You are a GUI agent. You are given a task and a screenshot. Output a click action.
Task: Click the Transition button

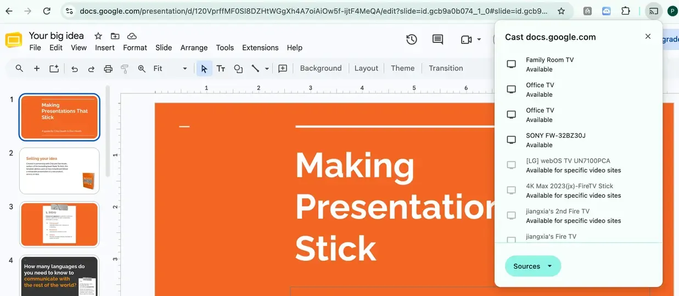pyautogui.click(x=446, y=69)
